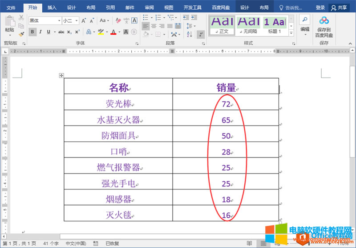Click the Cut scissors icon
Image resolution: width=356 pixels, height=248 pixels.
21,18
